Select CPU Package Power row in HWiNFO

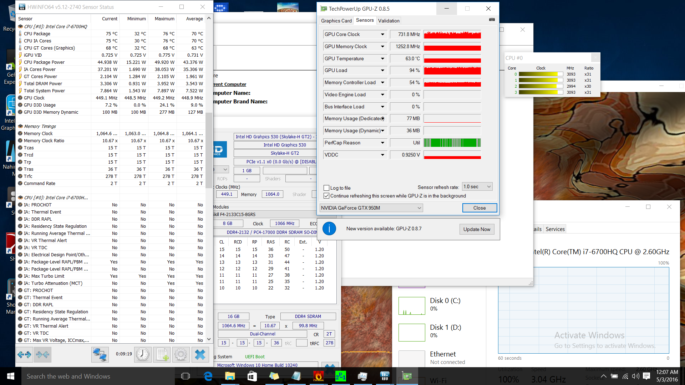tap(112, 62)
